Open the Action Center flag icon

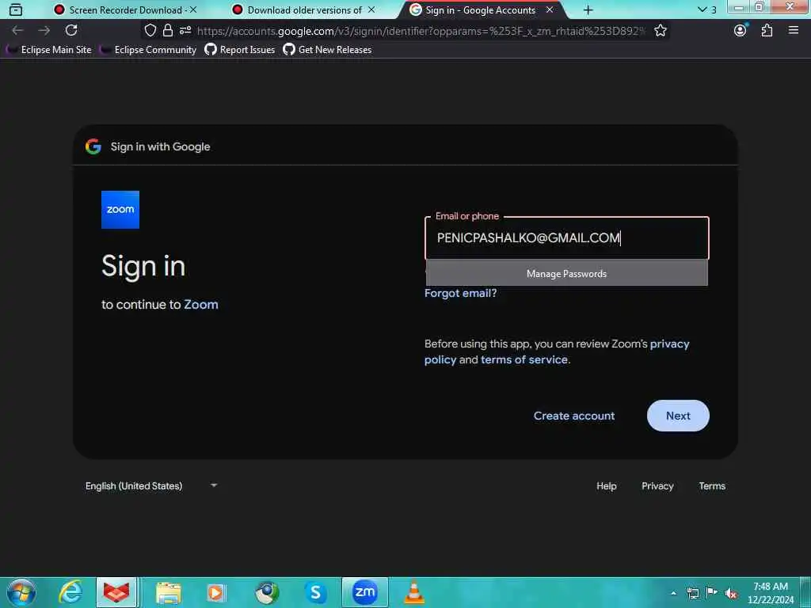tap(712, 592)
